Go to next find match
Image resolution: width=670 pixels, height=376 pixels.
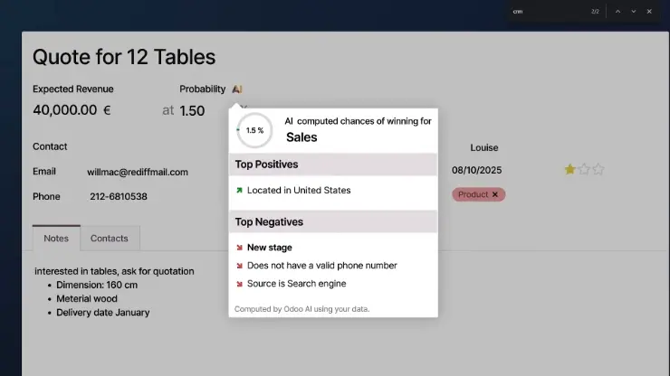tap(634, 12)
